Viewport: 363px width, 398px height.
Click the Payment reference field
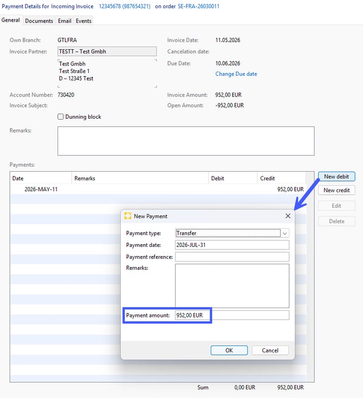point(232,257)
